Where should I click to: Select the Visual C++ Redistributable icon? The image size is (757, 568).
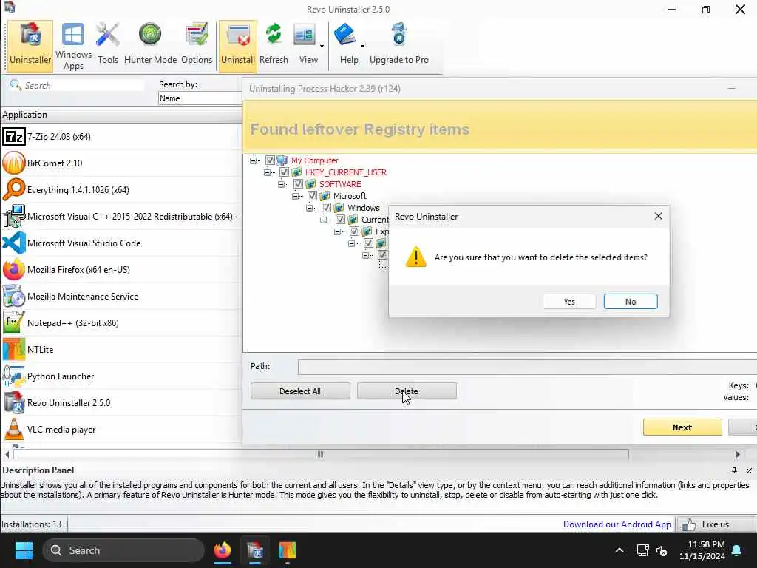(14, 217)
